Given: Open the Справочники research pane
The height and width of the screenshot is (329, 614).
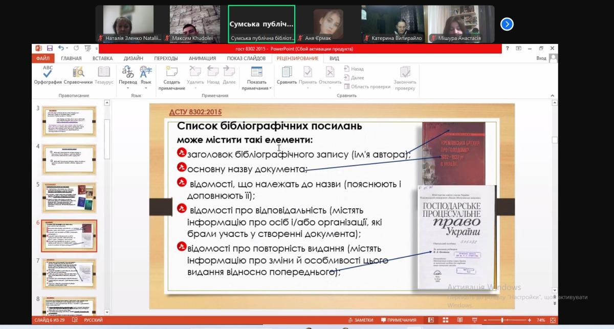Looking at the screenshot, I should [x=78, y=75].
